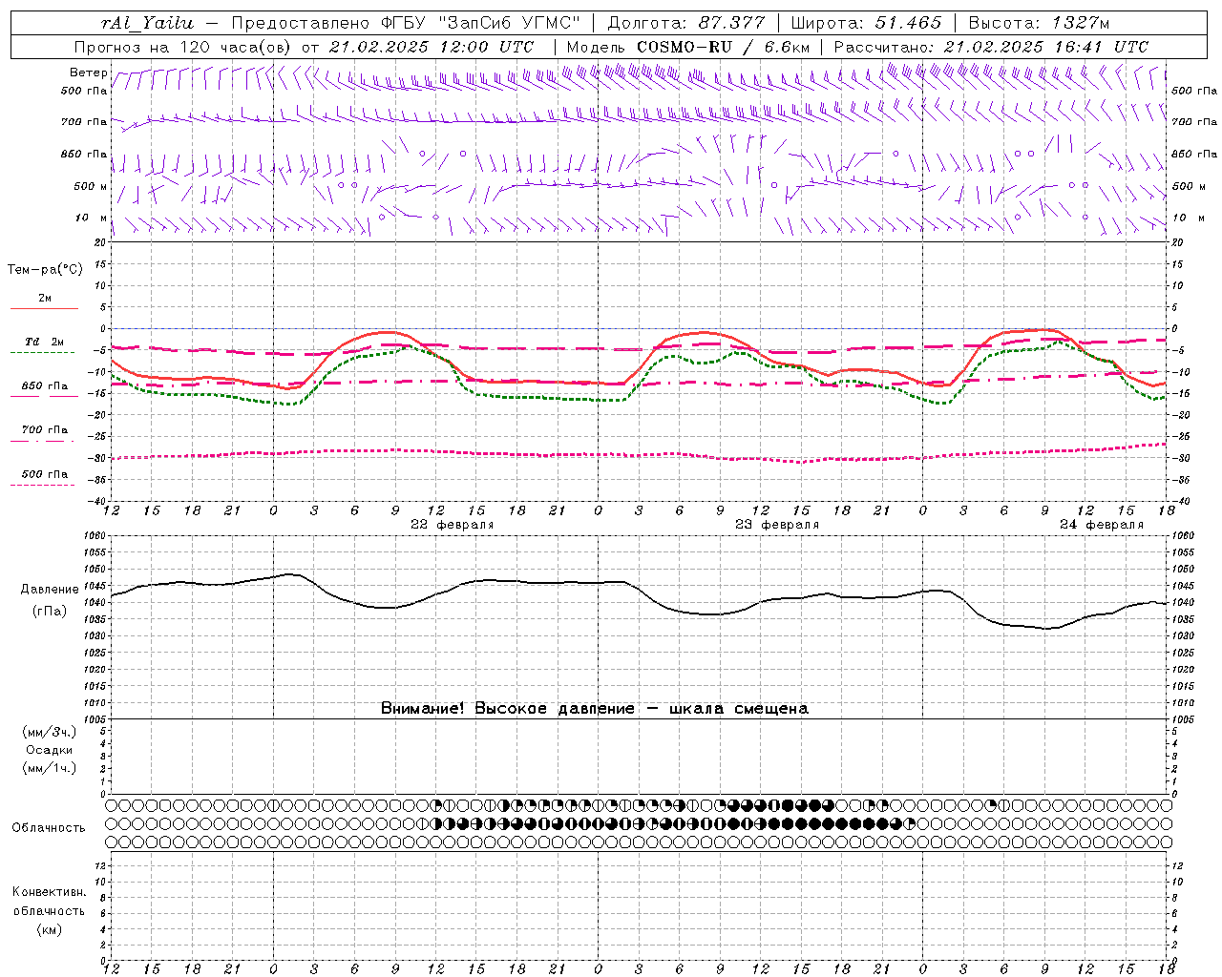
Task: Click the "Широта: 51.465" header field
Action: pos(867,23)
